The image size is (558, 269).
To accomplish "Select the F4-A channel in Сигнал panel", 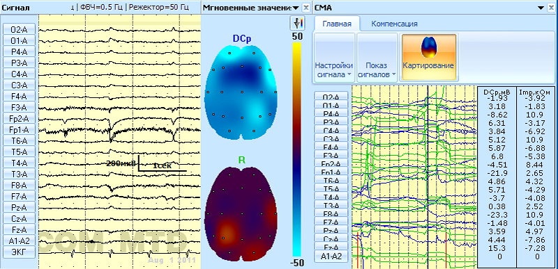I will click(20, 96).
